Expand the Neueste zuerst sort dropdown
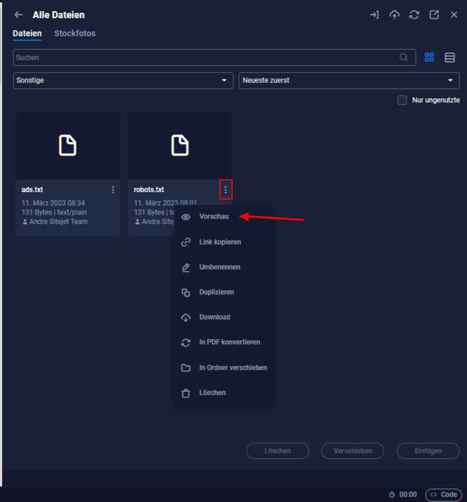 348,80
